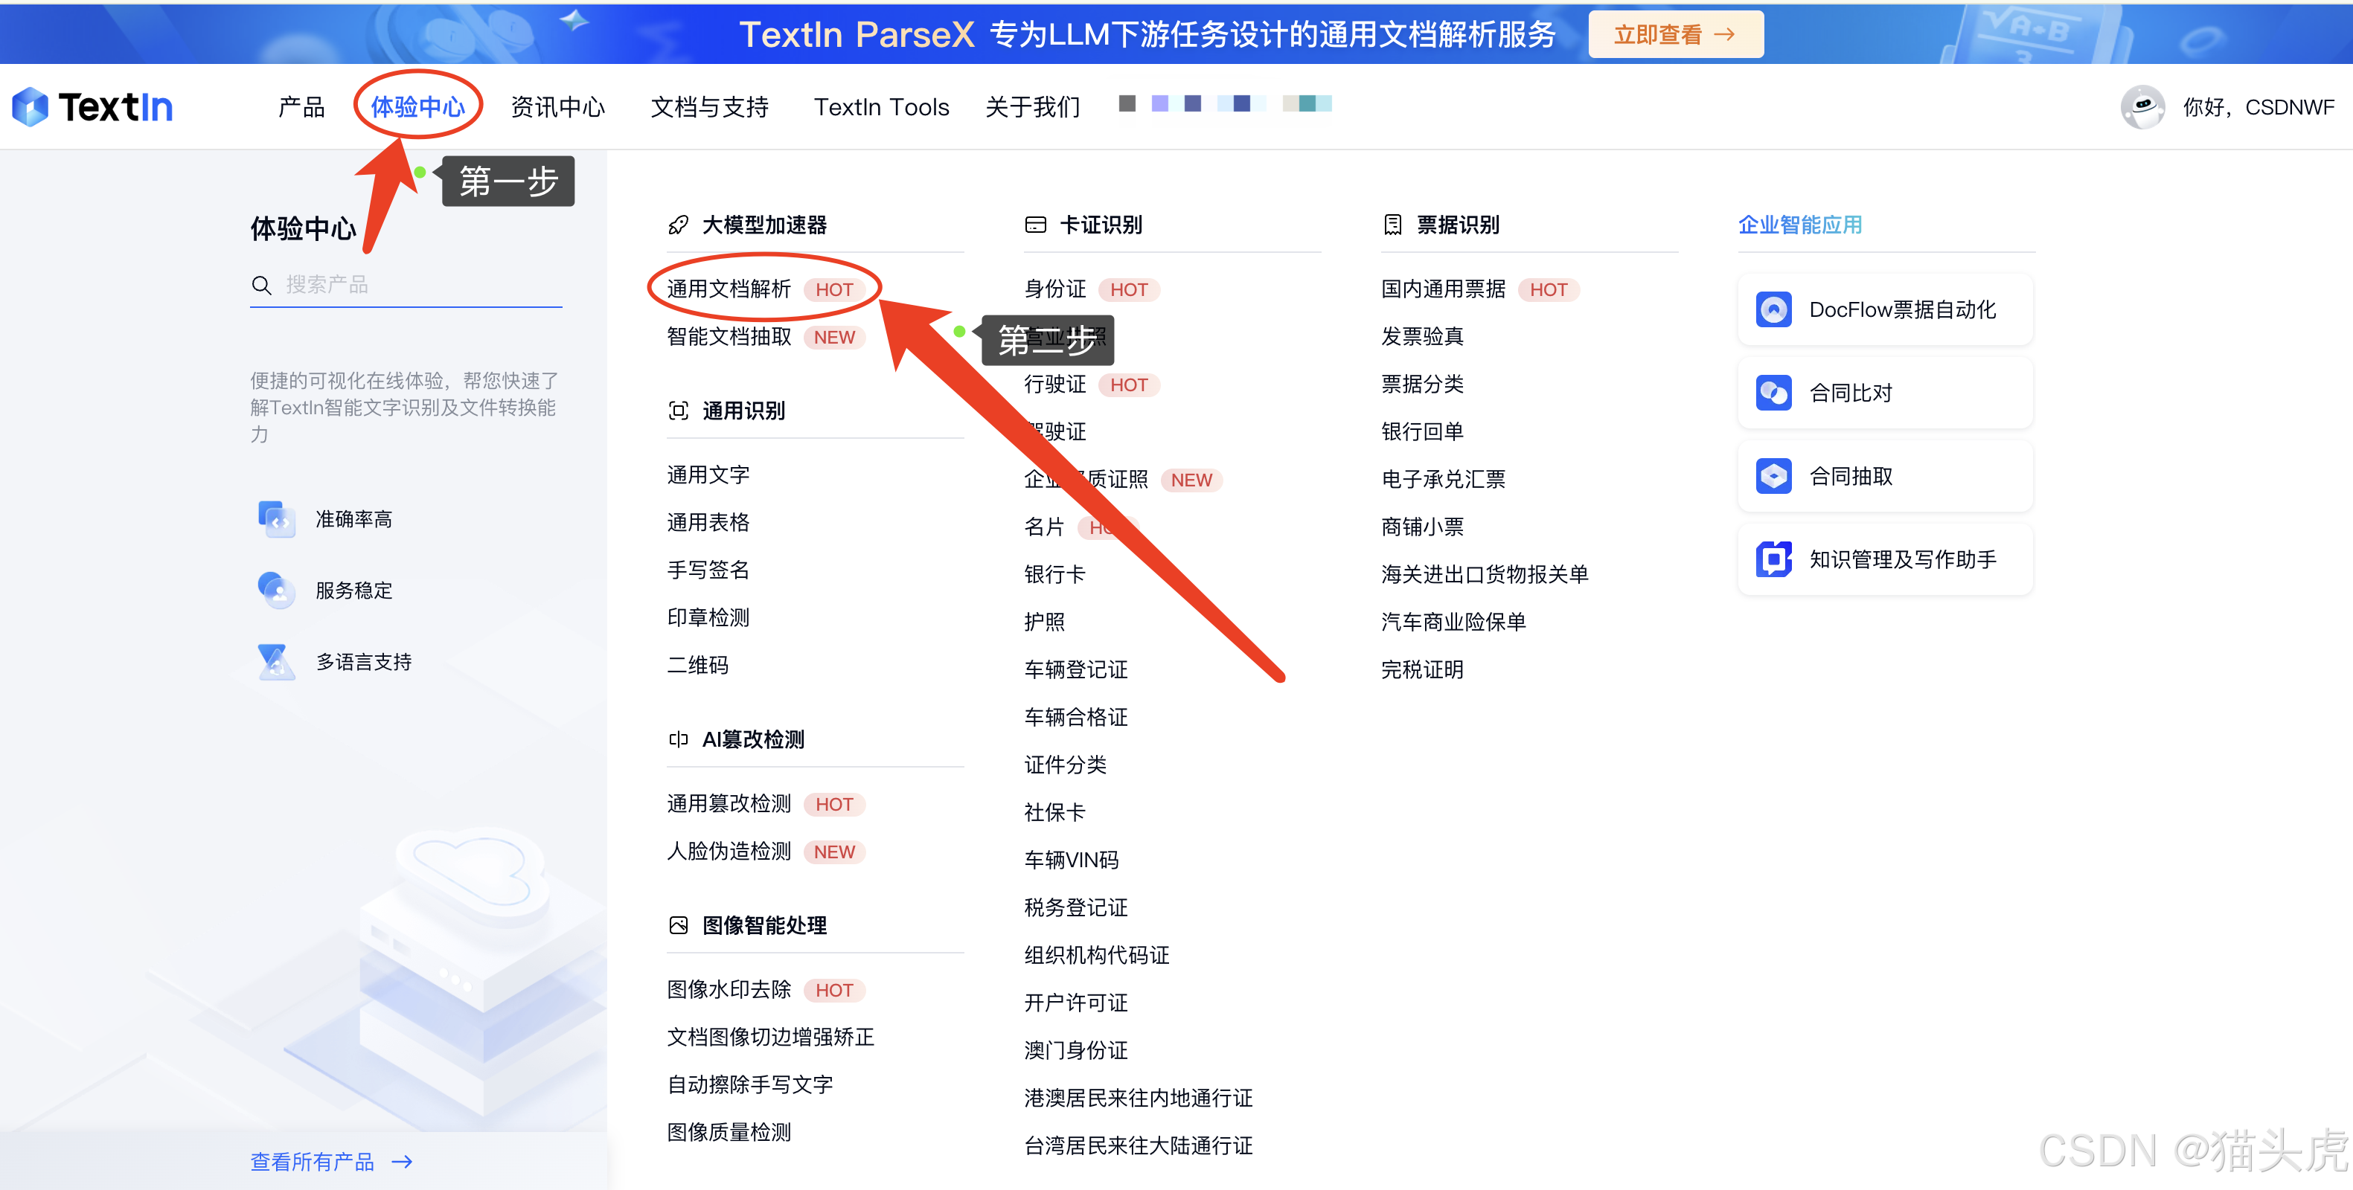
Task: Open 印章检测
Action: [x=708, y=617]
